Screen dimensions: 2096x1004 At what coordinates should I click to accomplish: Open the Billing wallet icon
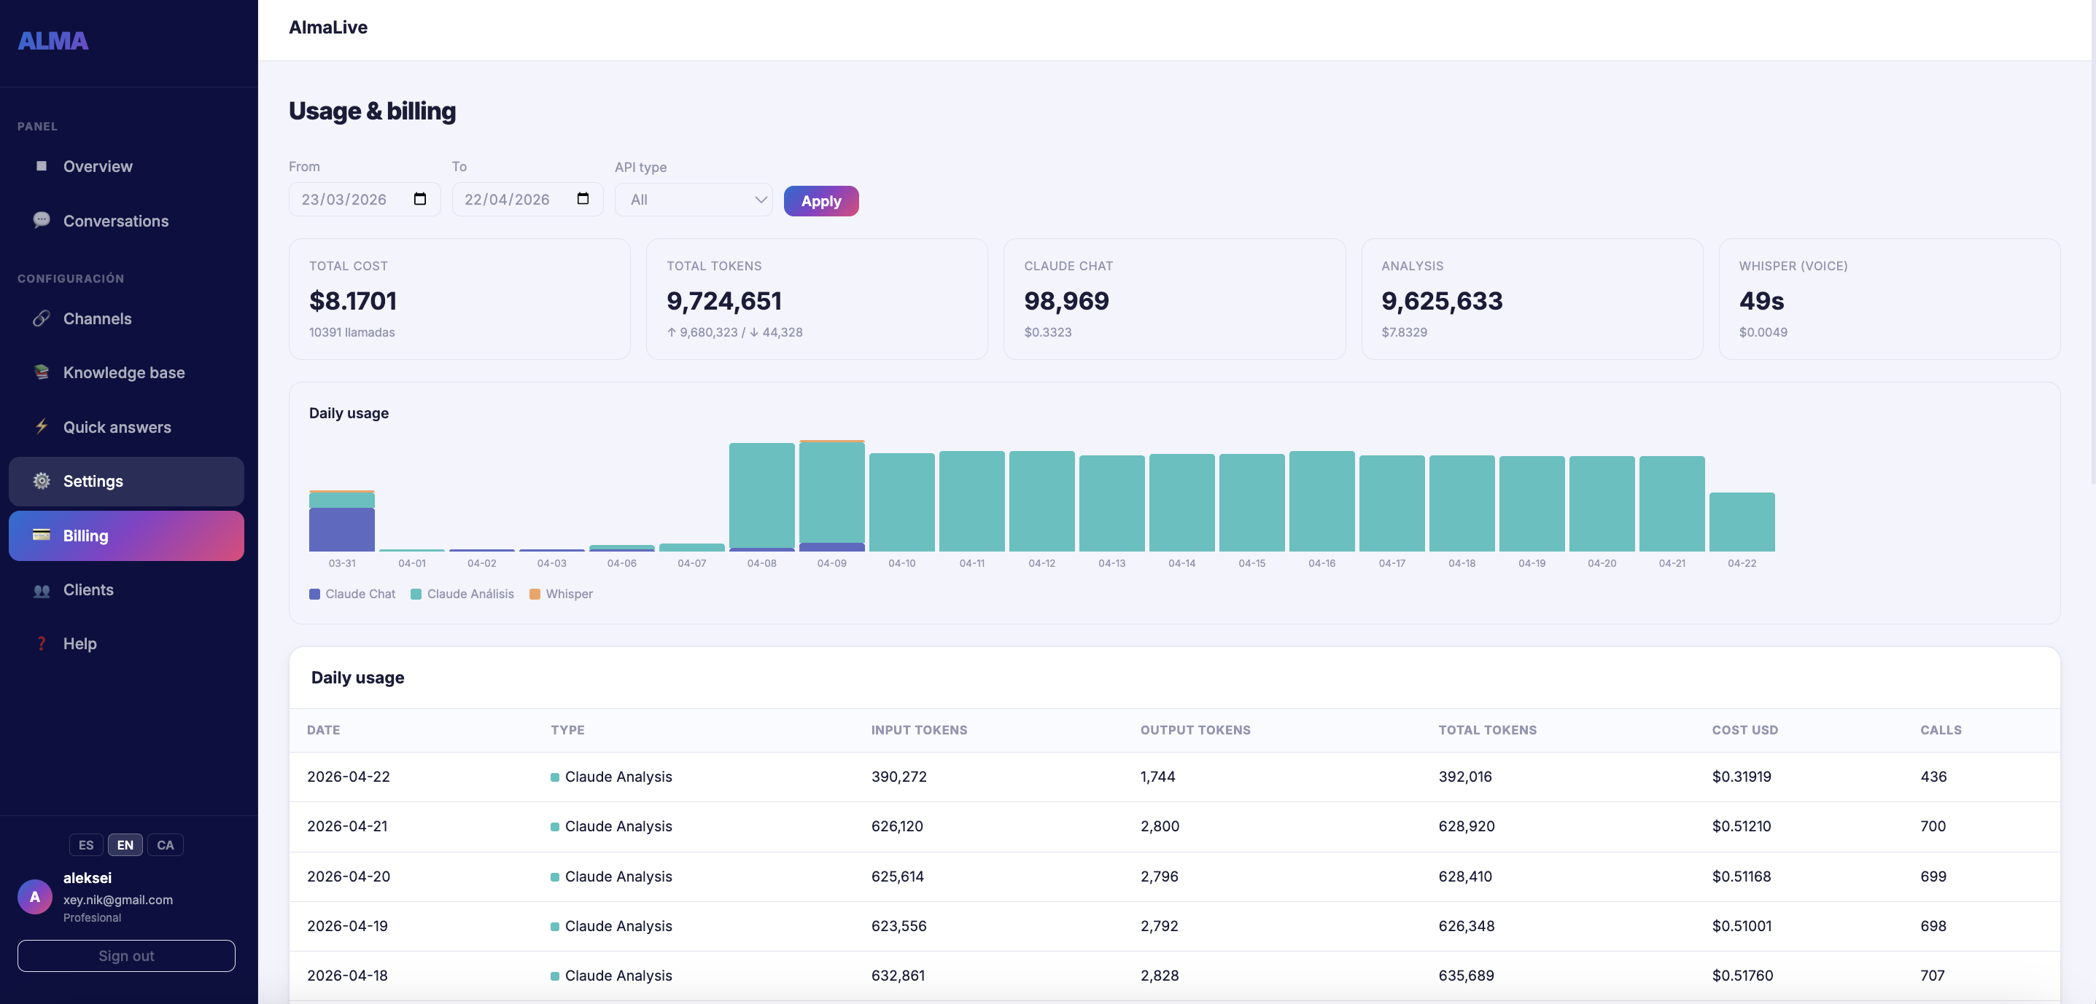coord(40,535)
